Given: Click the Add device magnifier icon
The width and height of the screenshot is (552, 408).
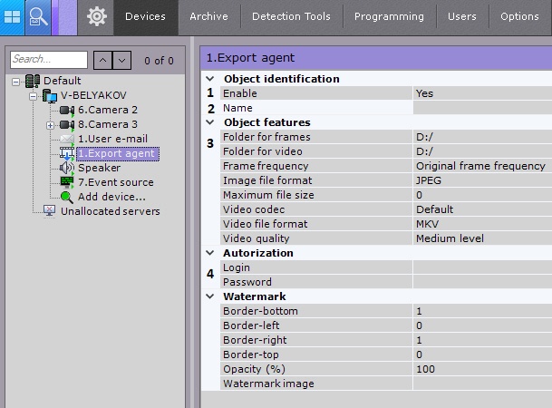Looking at the screenshot, I should (x=67, y=197).
